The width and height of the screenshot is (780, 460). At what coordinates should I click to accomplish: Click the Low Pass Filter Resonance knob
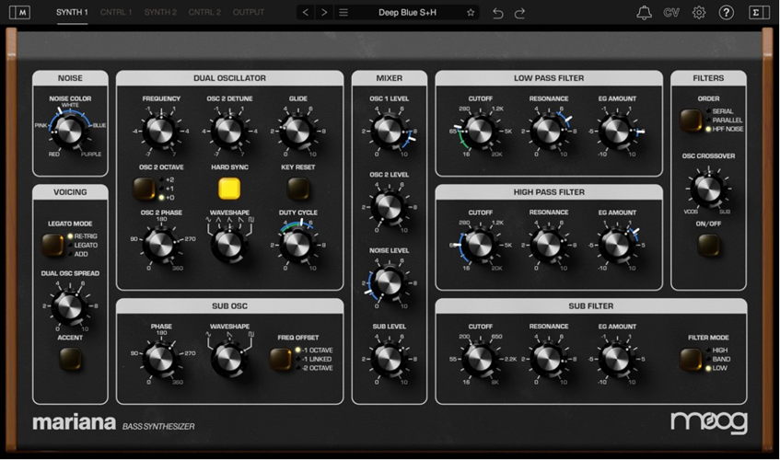tap(548, 131)
